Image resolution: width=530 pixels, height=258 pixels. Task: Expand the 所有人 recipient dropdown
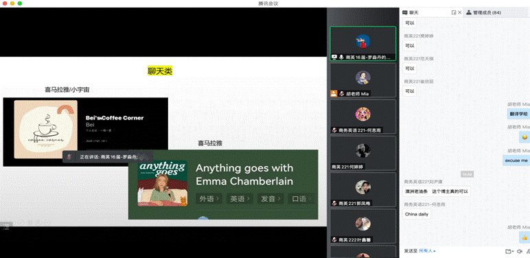[x=427, y=251]
